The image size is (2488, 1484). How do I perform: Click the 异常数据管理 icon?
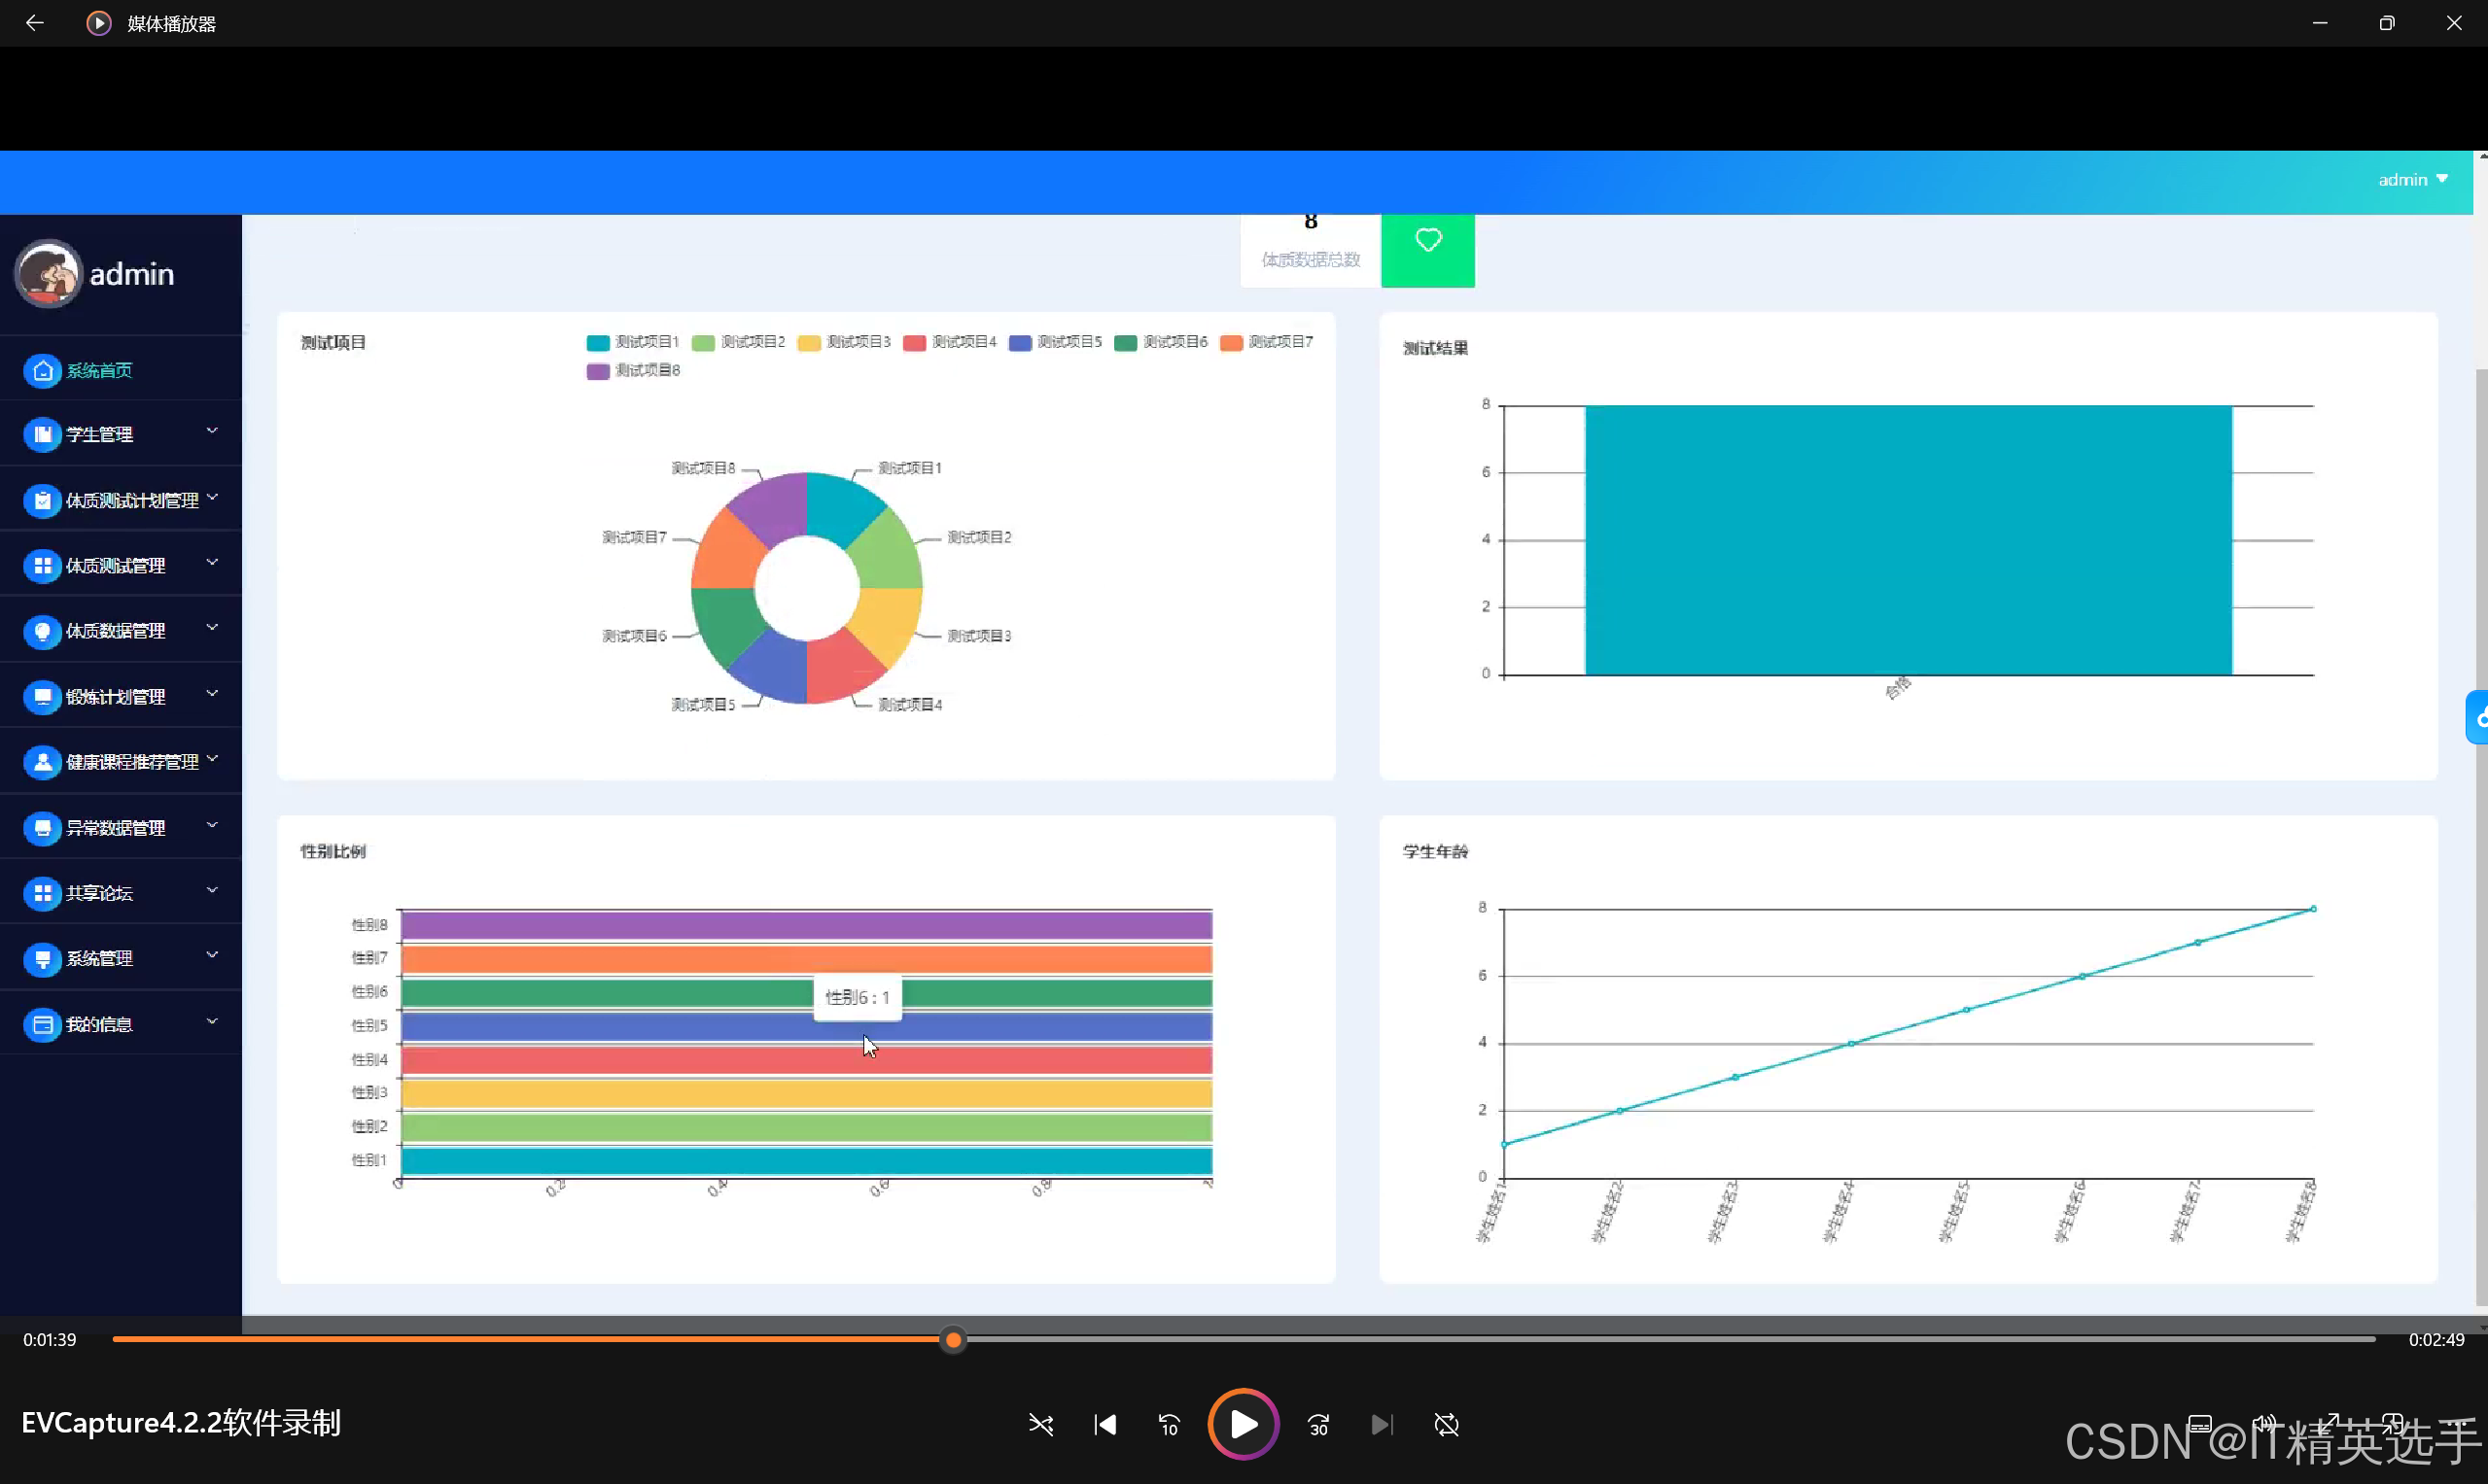(x=42, y=828)
